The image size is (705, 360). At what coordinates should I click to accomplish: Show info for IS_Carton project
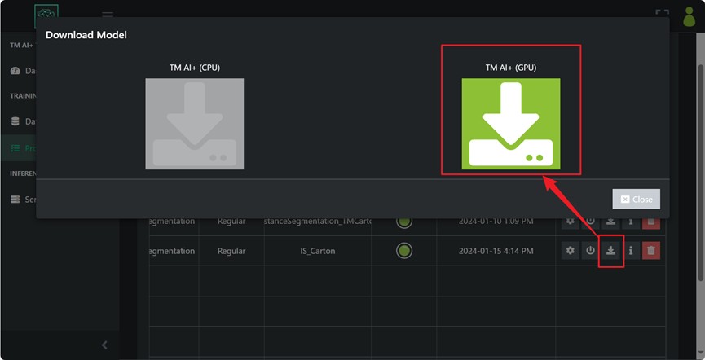[x=631, y=251]
